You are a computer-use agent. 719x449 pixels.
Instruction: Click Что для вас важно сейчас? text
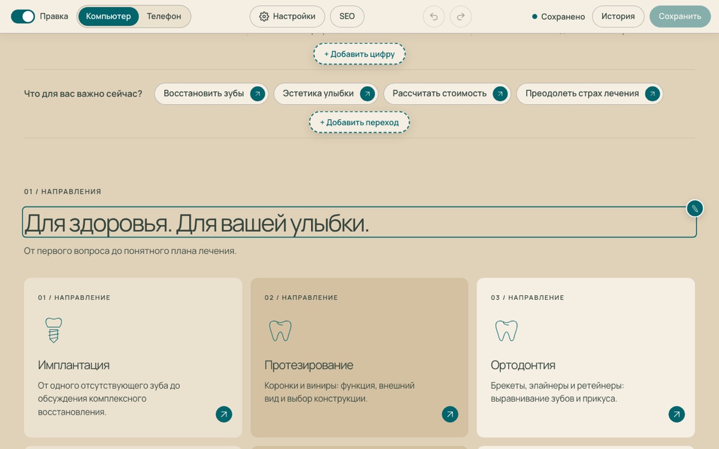pos(83,93)
